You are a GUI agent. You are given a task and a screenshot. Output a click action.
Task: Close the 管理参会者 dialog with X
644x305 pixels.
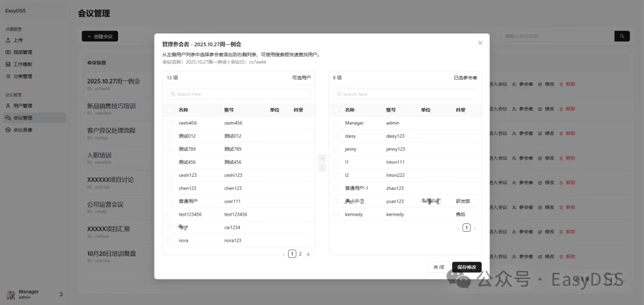pos(480,43)
